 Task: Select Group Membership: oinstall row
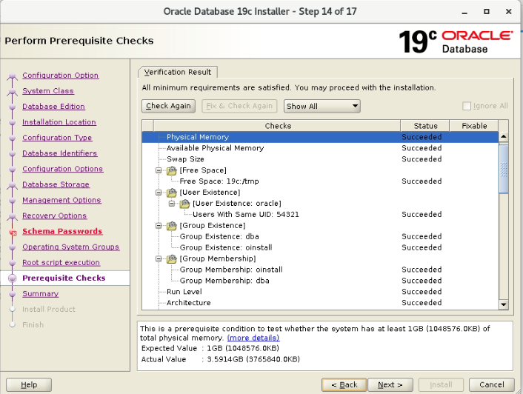[x=320, y=270]
